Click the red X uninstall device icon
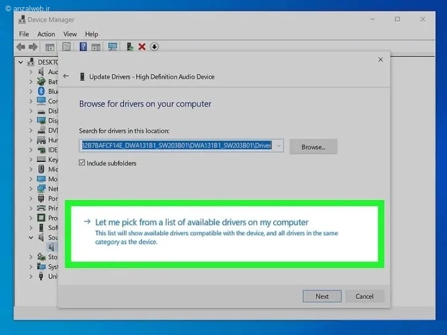 [x=142, y=47]
